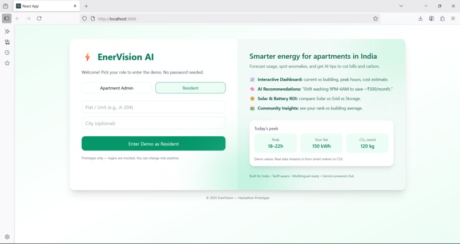Click the CO₂ saved 120 kg card

(x=368, y=143)
